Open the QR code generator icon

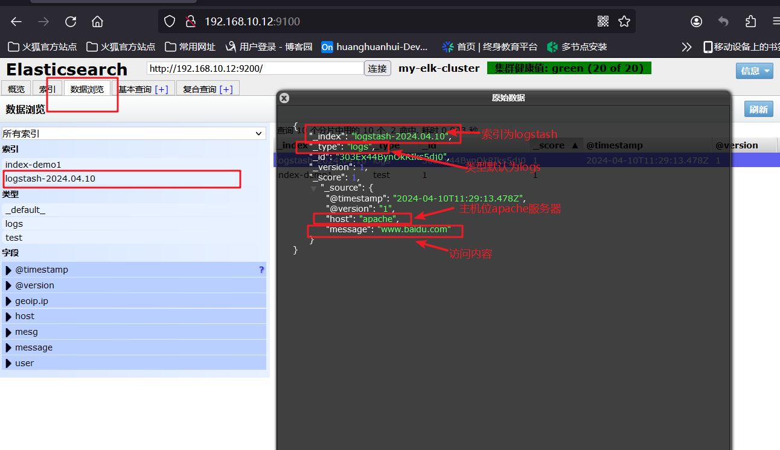(x=603, y=22)
